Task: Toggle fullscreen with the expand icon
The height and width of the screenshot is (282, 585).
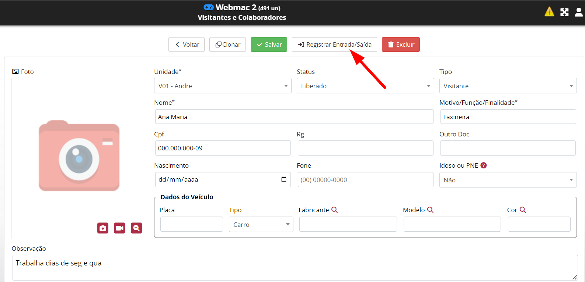Action: (564, 12)
